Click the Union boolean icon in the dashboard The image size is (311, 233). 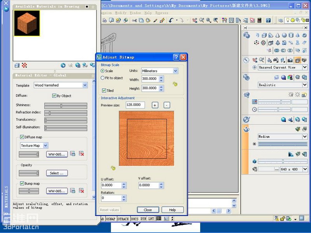[277, 50]
